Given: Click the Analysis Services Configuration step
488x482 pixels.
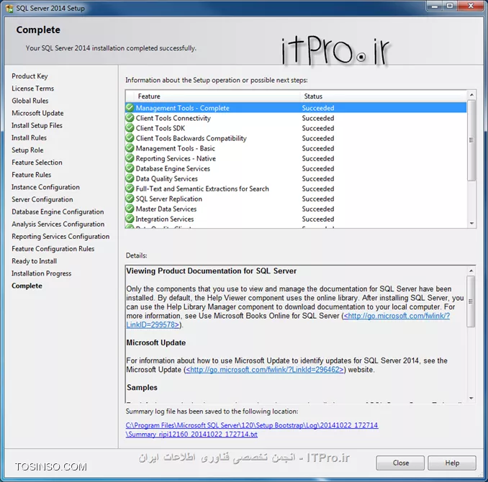Looking at the screenshot, I should click(x=58, y=224).
